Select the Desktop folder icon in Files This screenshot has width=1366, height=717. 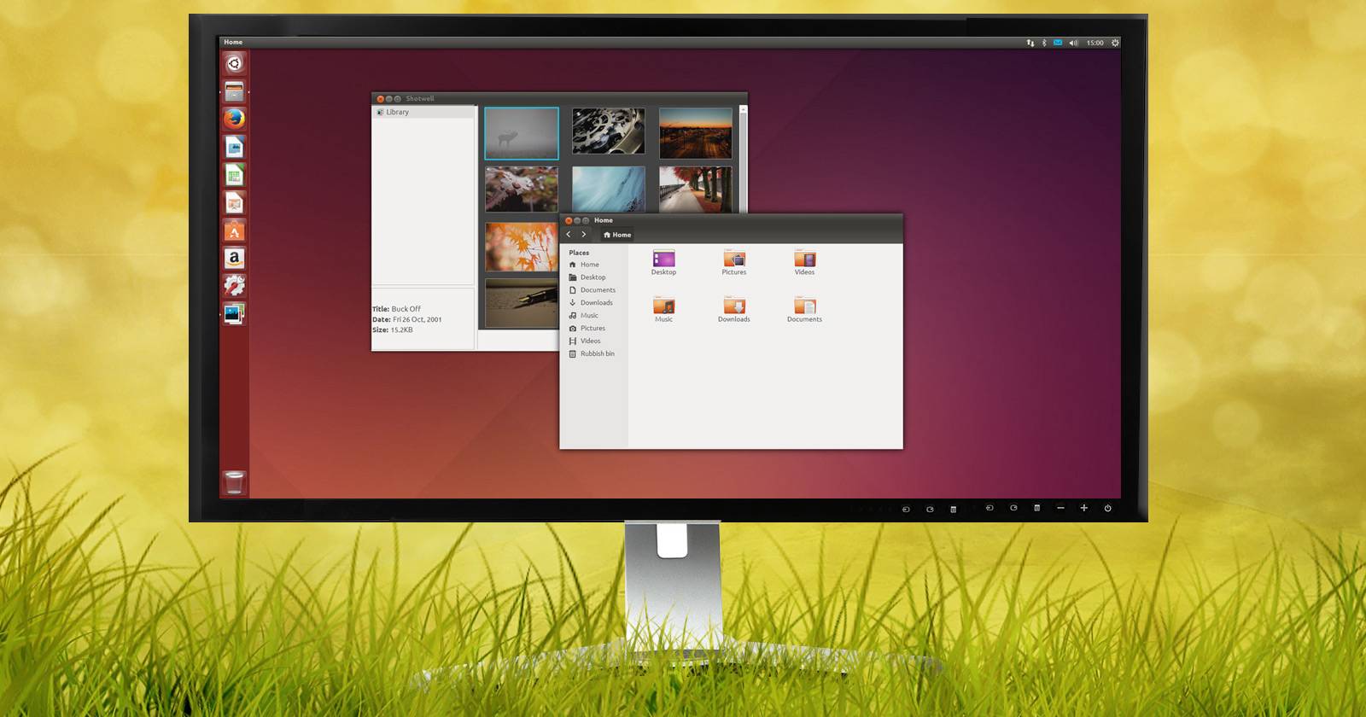coord(663,259)
